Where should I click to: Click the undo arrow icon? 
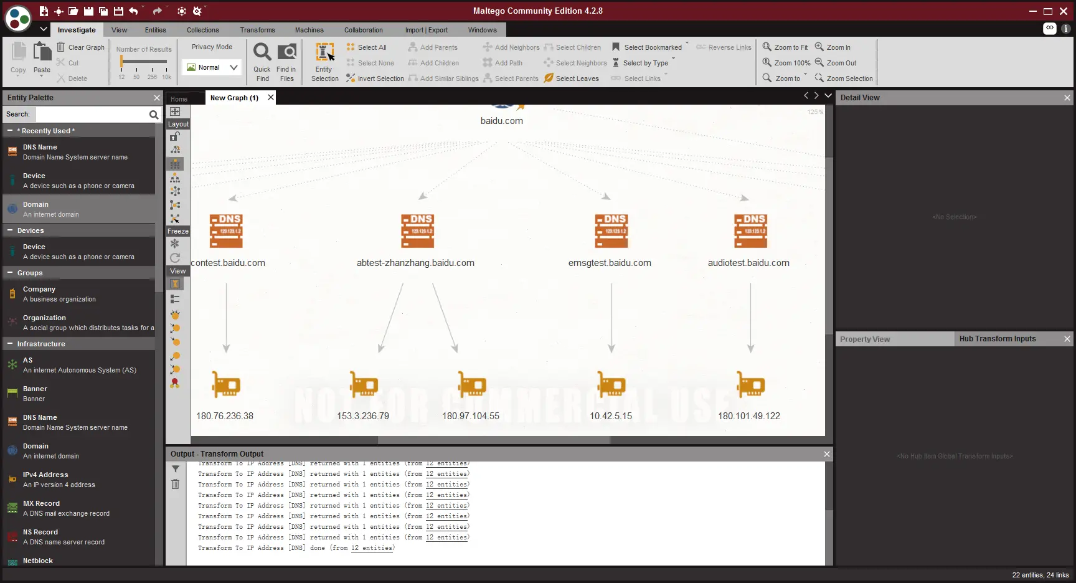(x=133, y=11)
